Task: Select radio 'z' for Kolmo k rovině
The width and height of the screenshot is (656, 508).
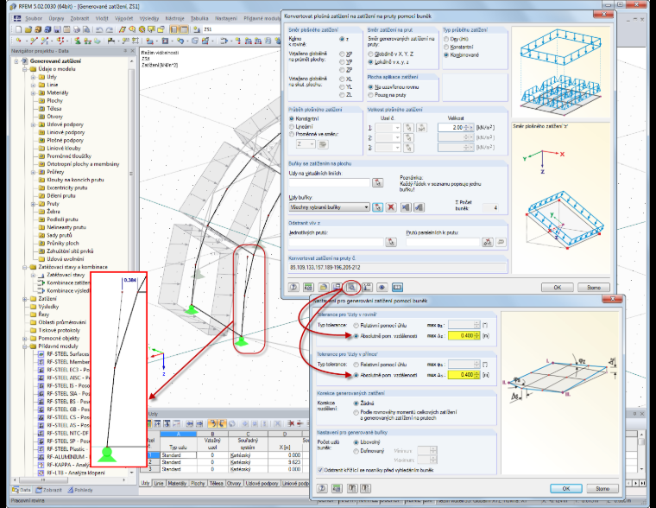Action: coord(342,39)
